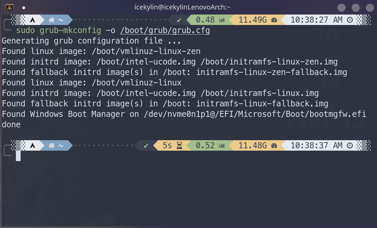Click the clock icon after 10:38:27 AM
Image resolution: width=377 pixels, height=228 pixels.
point(350,20)
